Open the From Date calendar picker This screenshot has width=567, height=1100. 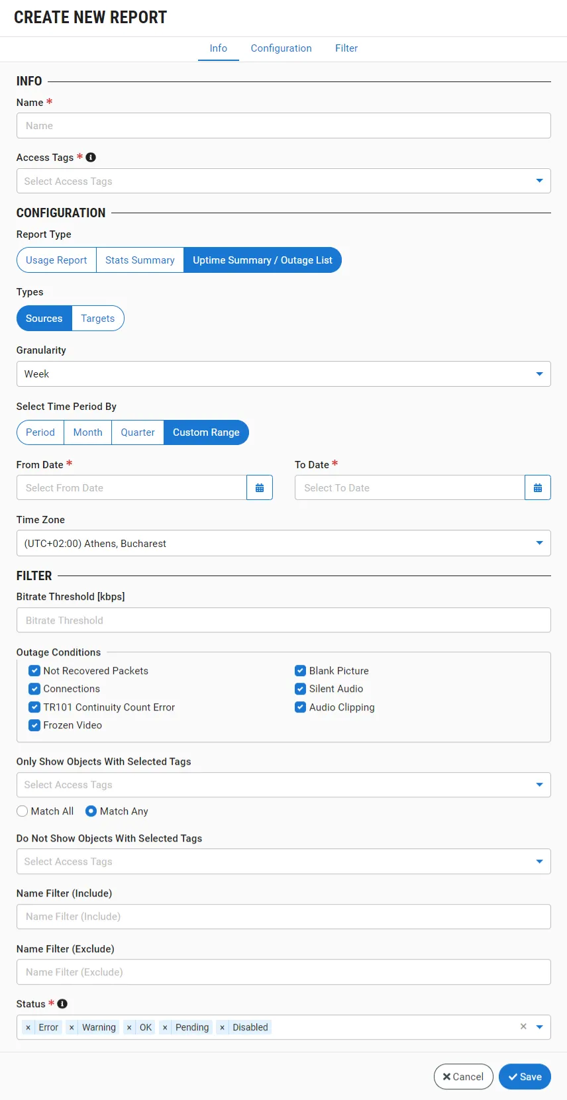[260, 488]
